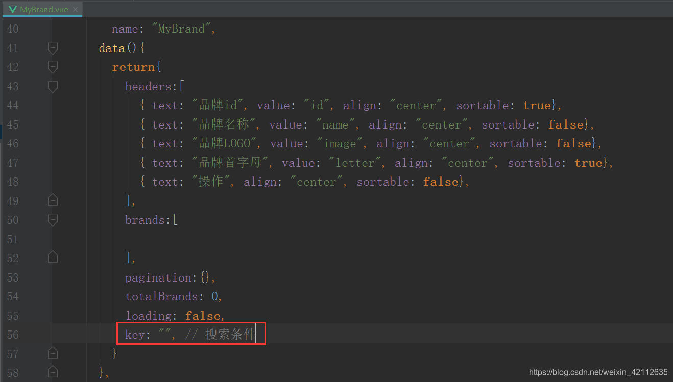Click the headers property name
Screen dimensions: 673x382
[149, 86]
